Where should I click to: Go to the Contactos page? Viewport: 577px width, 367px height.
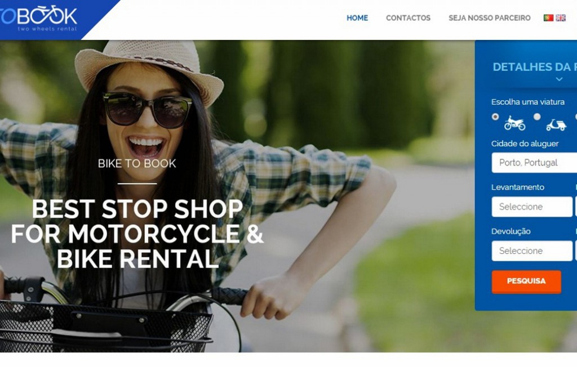tap(408, 17)
